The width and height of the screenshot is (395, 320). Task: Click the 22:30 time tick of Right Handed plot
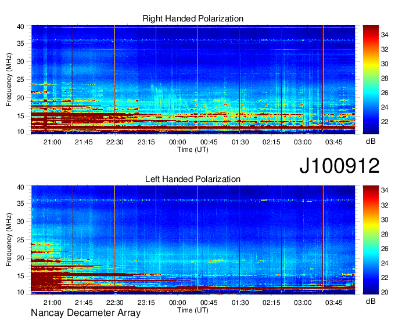click(x=115, y=142)
